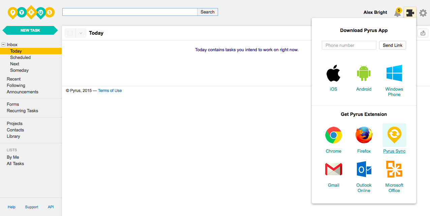This screenshot has width=430, height=216.
Task: Open Terms of Use link
Action: [x=110, y=91]
